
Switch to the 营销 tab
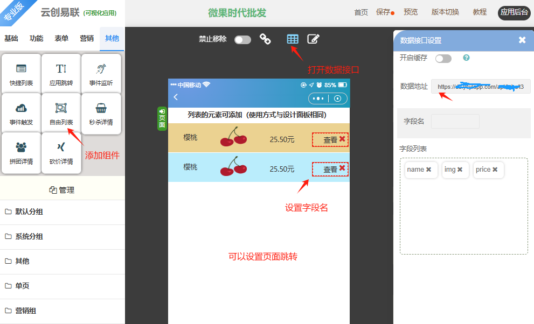[x=86, y=39]
